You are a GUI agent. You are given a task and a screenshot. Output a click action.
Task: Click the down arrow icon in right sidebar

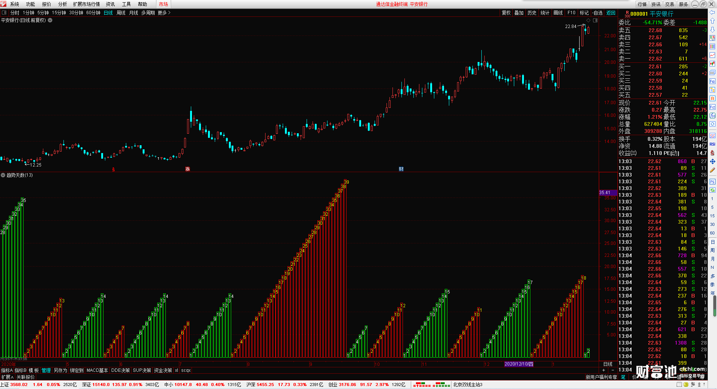[713, 29]
